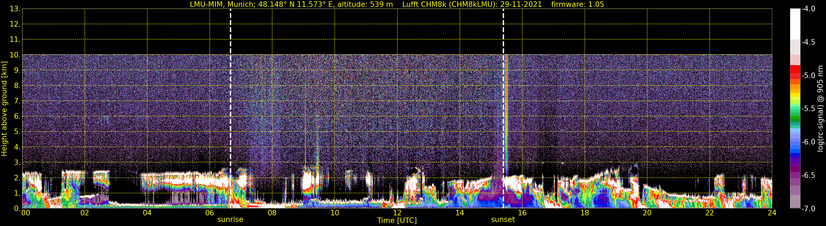The height and width of the screenshot is (226, 826).
Task: Click the x-axis tick label '10'
Action: coord(335,213)
